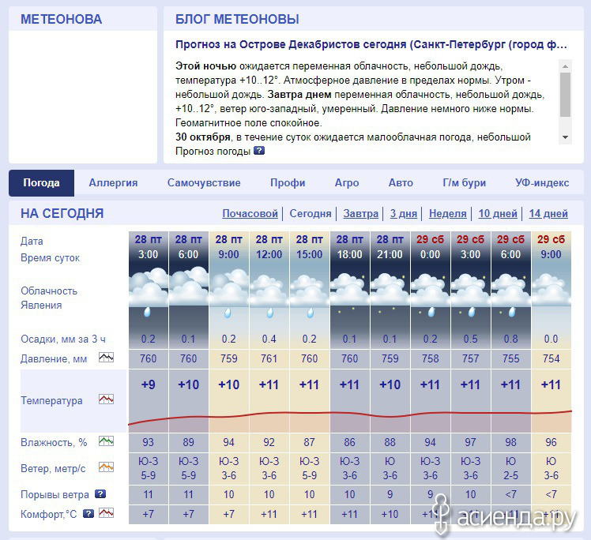
Task: Click the comfort help question icon
Action: click(x=88, y=513)
